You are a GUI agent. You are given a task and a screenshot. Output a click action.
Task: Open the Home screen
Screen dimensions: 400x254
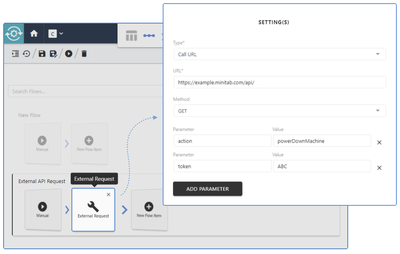click(33, 33)
